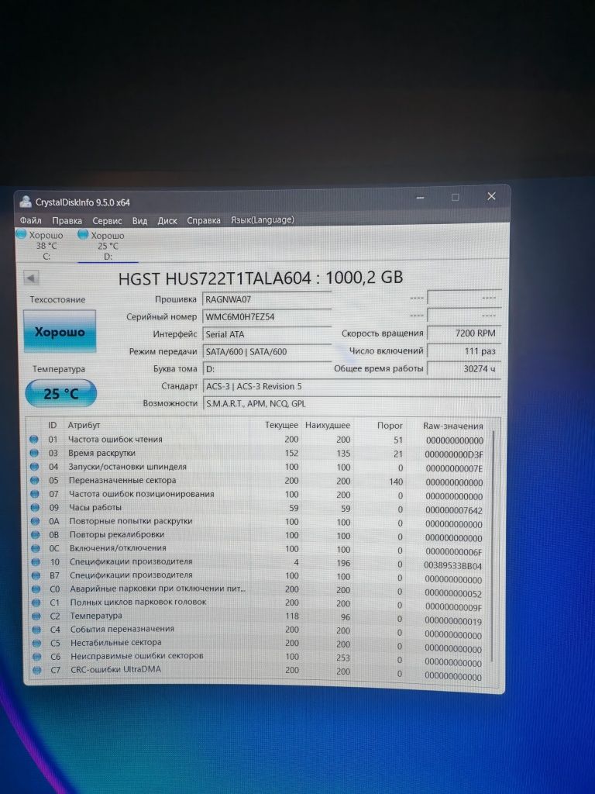Click status icon of attribute 03 row
The image size is (595, 794).
click(34, 453)
